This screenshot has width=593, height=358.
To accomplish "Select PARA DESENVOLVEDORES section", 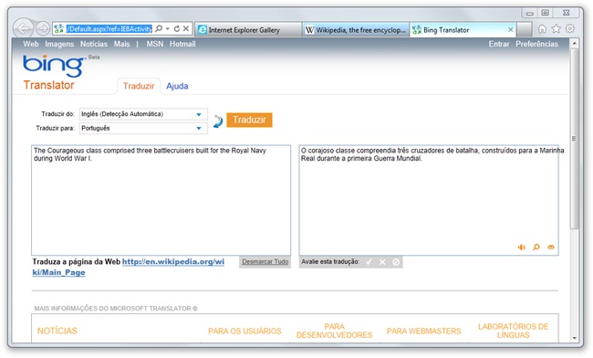I will point(334,331).
